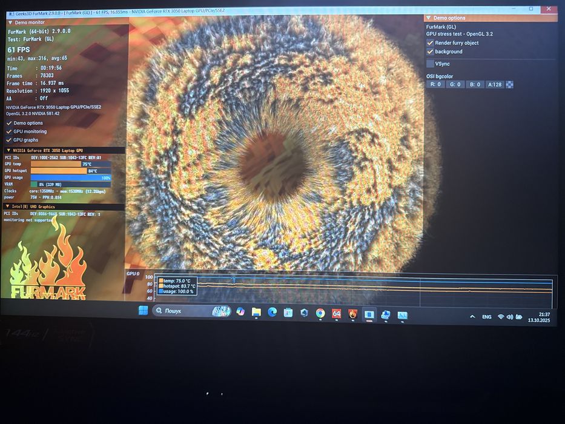Screen dimensions: 565x424
Task: Collapse the Intel(R) UHD Graphics section
Action: pos(7,207)
